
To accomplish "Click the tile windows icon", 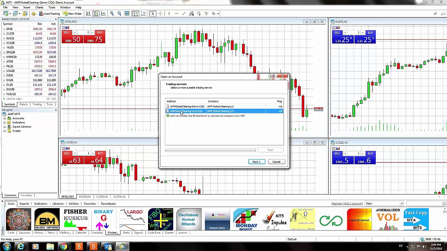I will [127, 14].
